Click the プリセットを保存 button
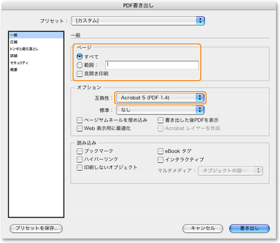The width and height of the screenshot is (280, 243). pyautogui.click(x=36, y=228)
